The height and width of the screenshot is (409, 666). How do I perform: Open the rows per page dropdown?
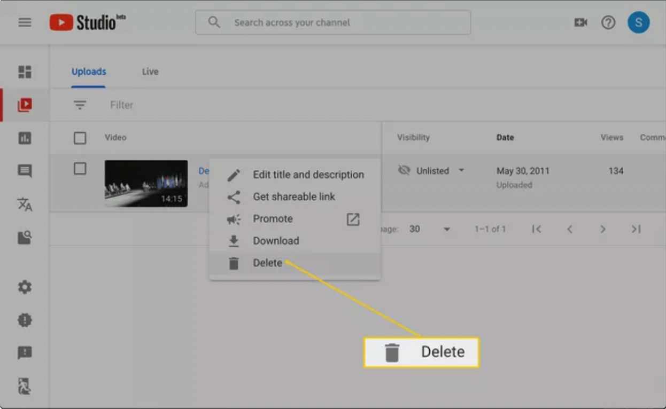[446, 229]
